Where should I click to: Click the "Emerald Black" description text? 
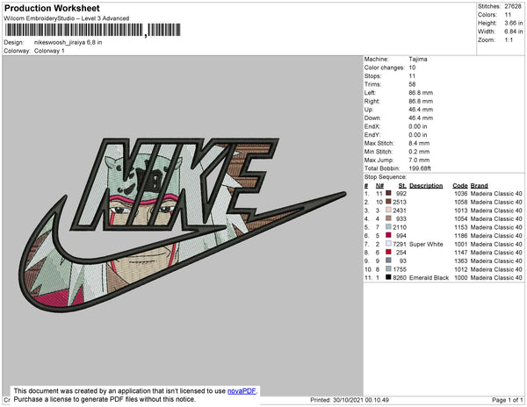click(430, 277)
